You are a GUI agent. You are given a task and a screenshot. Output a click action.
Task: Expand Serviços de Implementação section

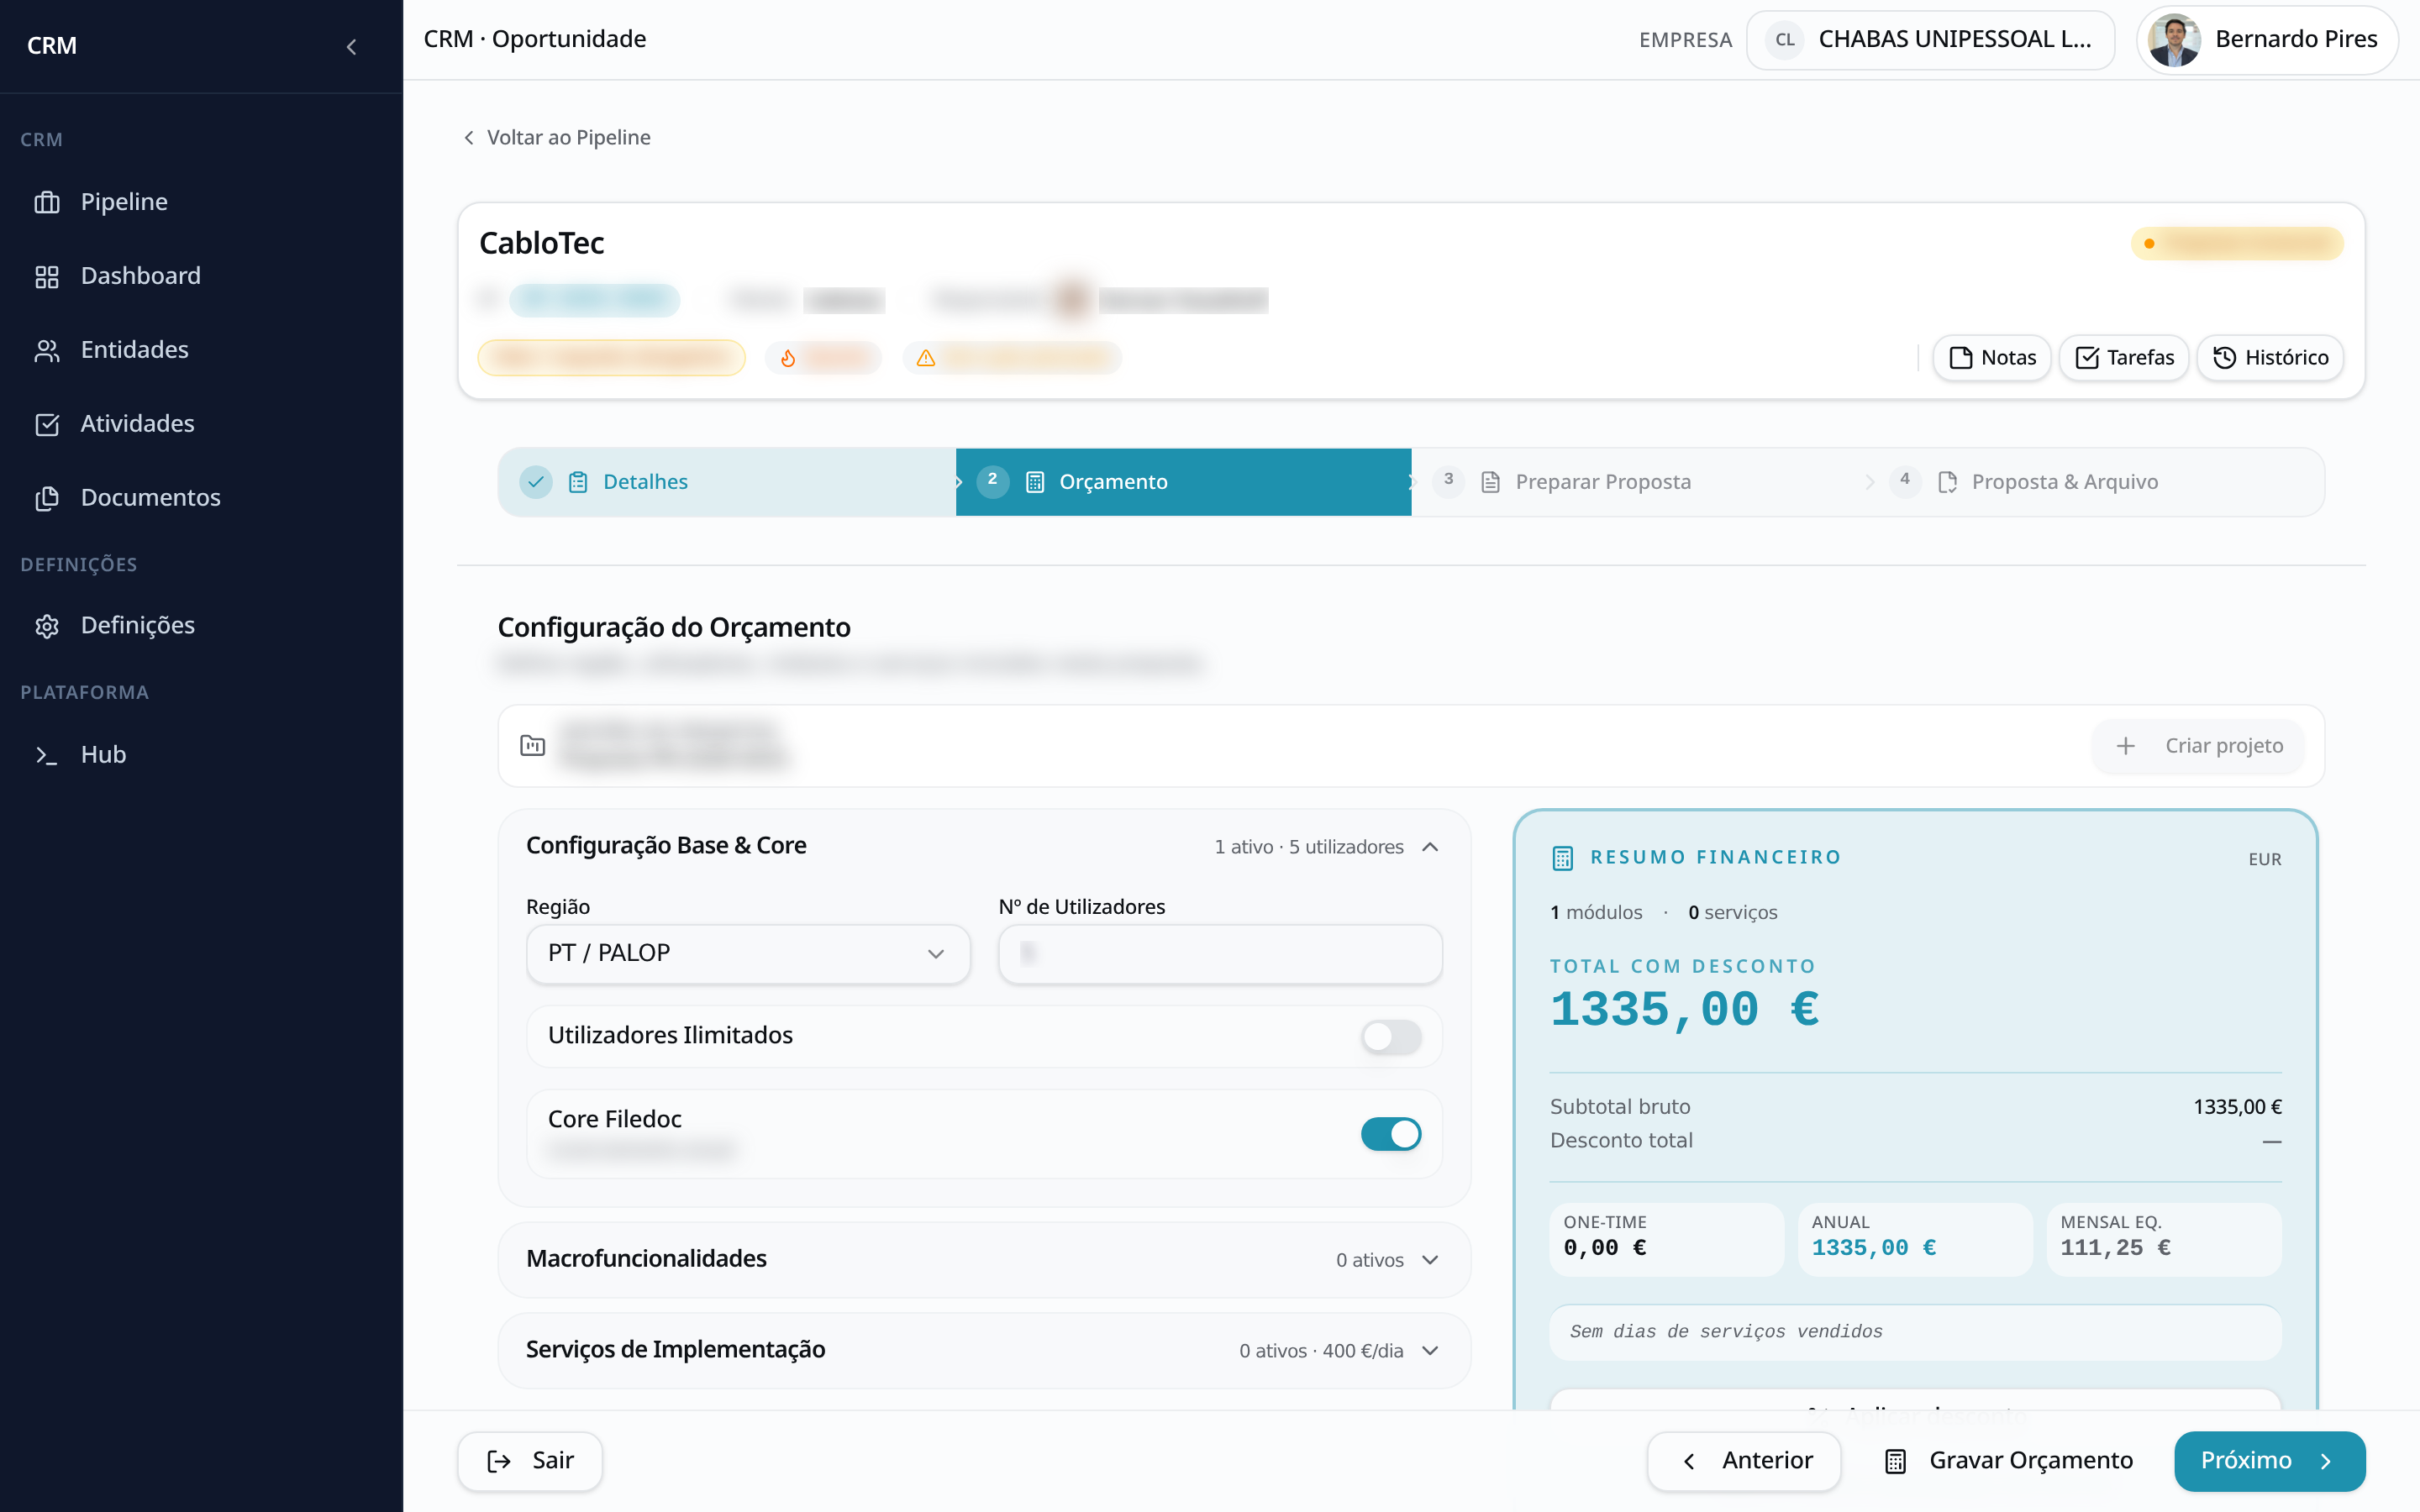pos(984,1350)
